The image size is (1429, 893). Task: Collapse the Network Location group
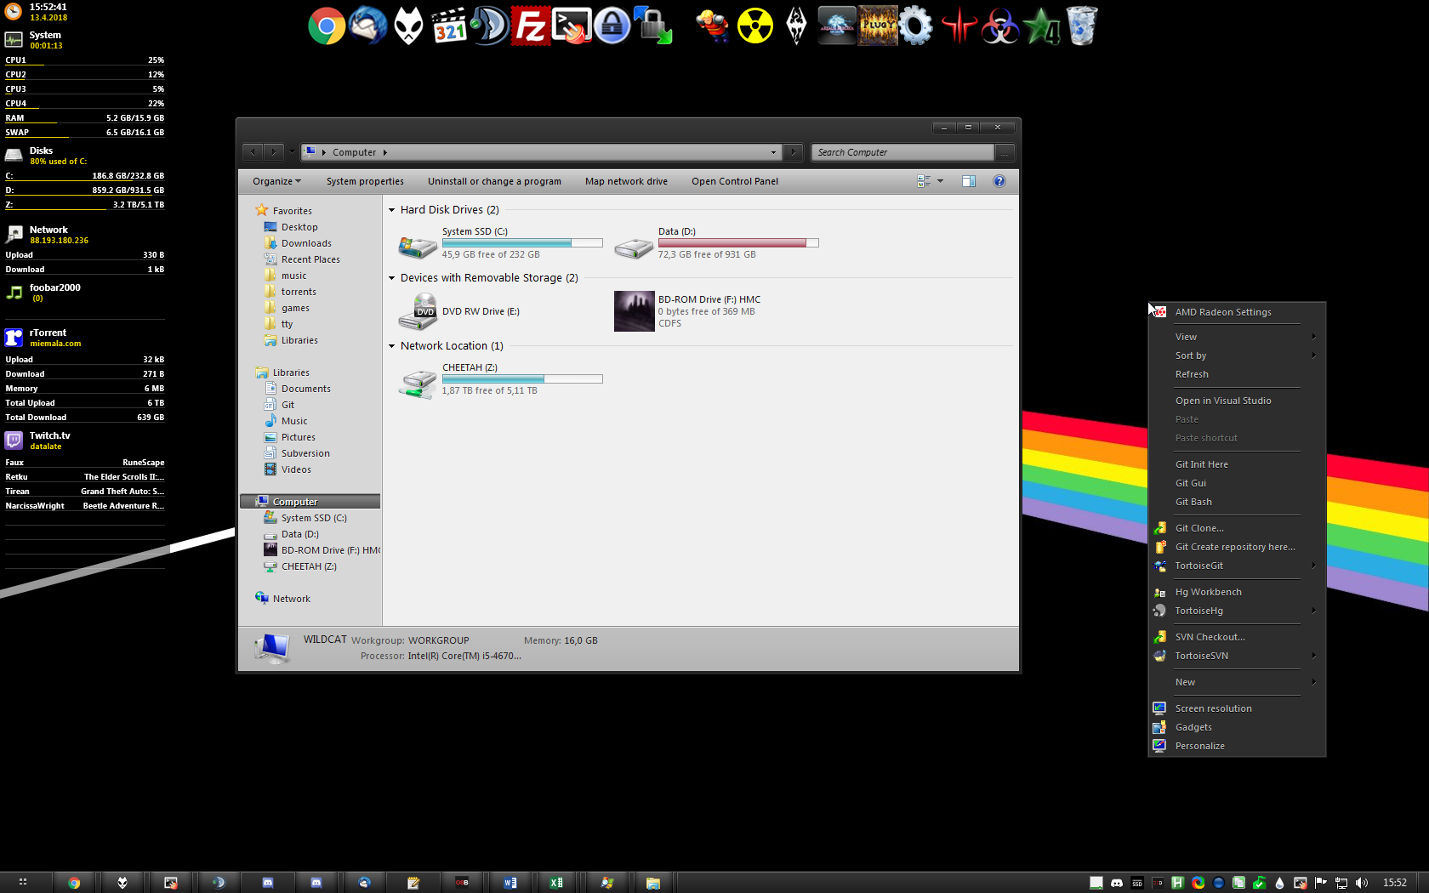point(392,346)
